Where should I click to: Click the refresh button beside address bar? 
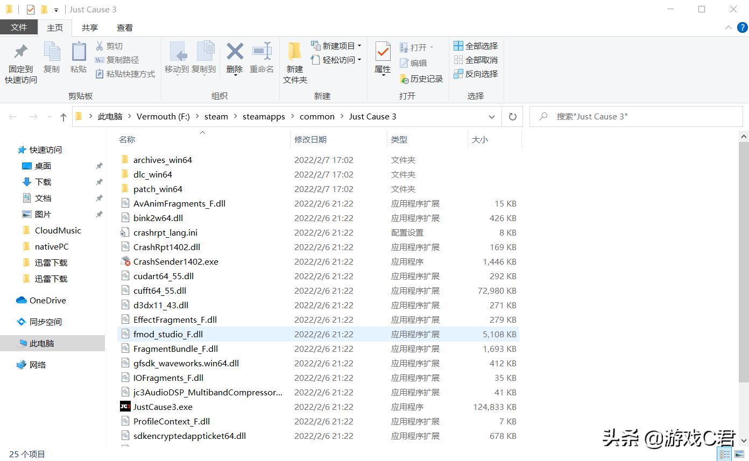(x=512, y=117)
